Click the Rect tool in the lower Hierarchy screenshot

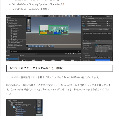click(x=39, y=109)
